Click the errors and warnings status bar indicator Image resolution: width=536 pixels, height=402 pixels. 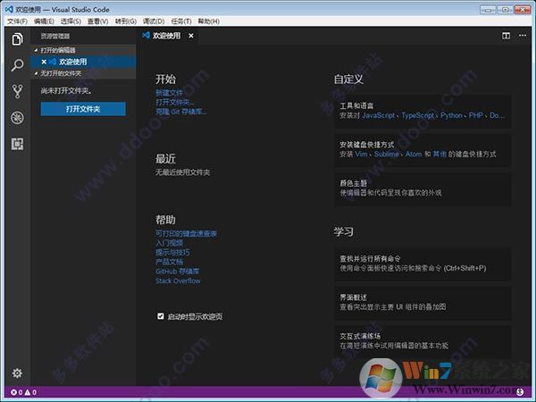23,392
